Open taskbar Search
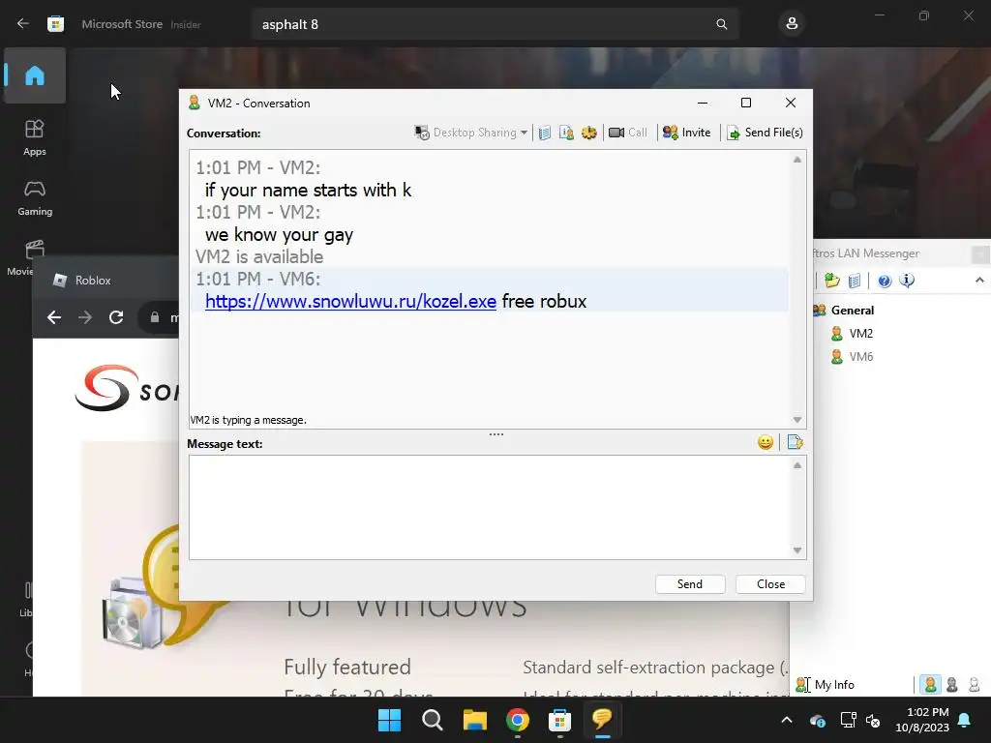The width and height of the screenshot is (991, 743). point(433,720)
